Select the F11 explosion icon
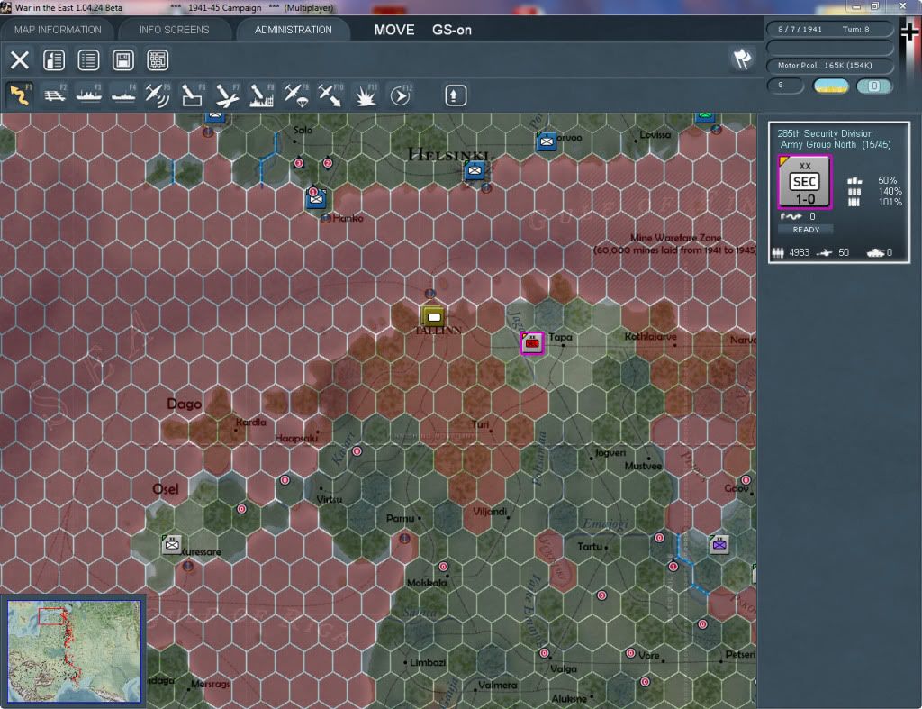Image resolution: width=922 pixels, height=709 pixels. [366, 95]
